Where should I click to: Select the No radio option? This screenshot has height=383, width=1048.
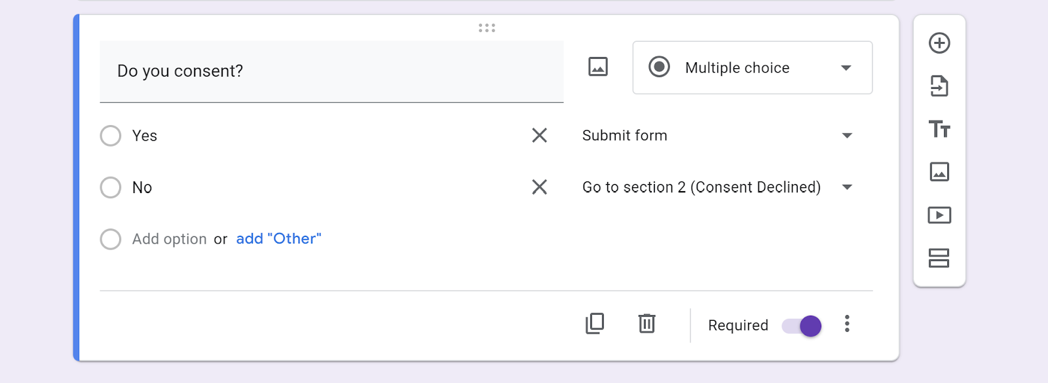(x=111, y=187)
